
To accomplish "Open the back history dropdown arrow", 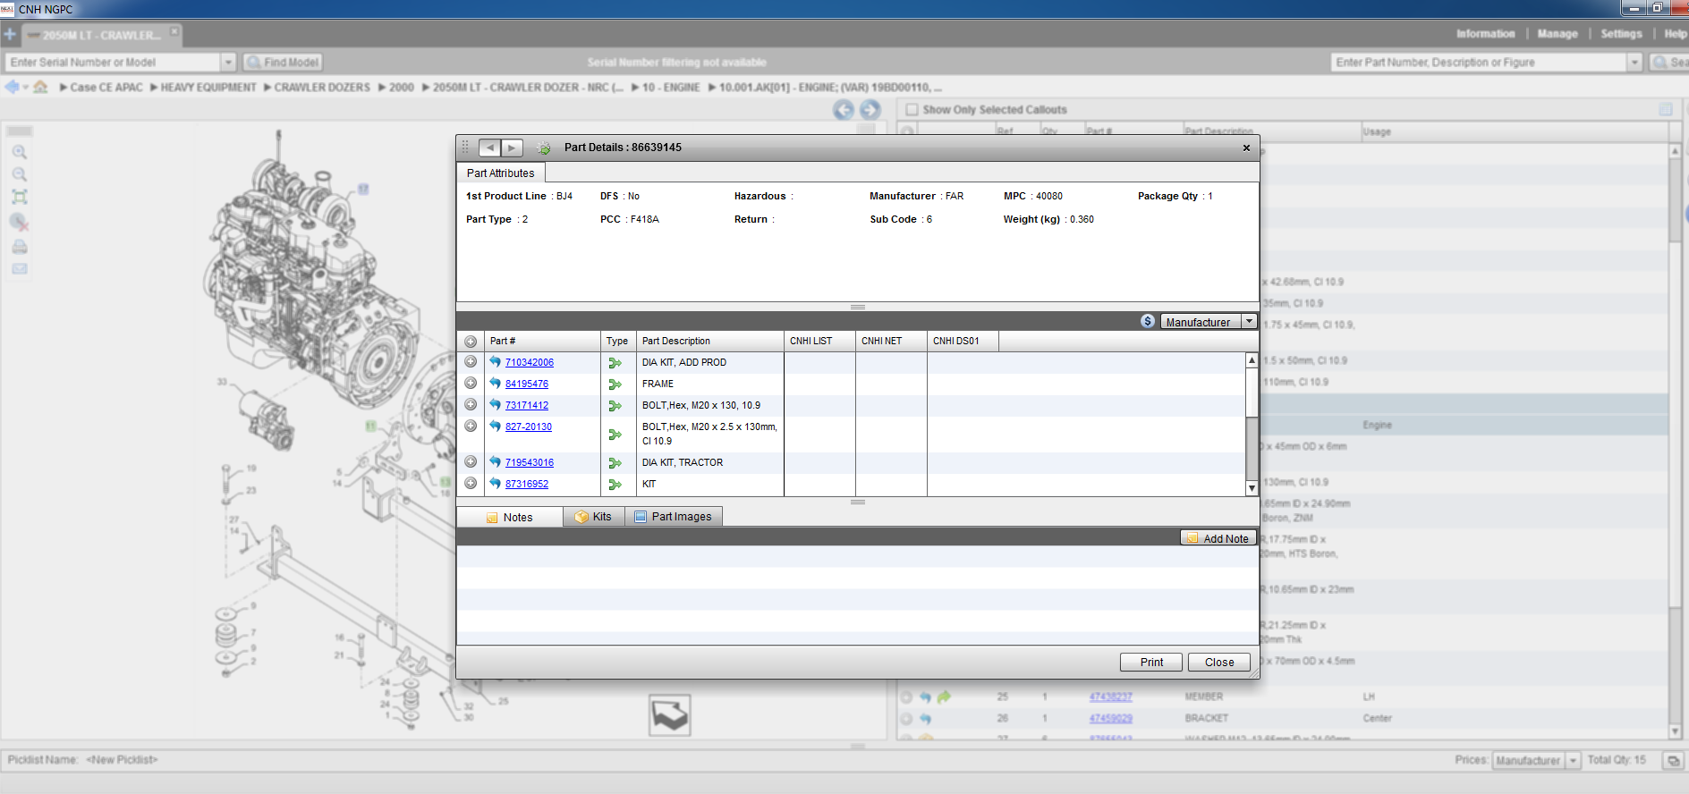I will click(x=25, y=87).
